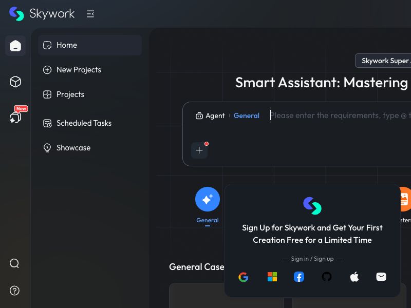This screenshot has height=308, width=411.
Task: Sign in with the Google icon
Action: [244, 277]
